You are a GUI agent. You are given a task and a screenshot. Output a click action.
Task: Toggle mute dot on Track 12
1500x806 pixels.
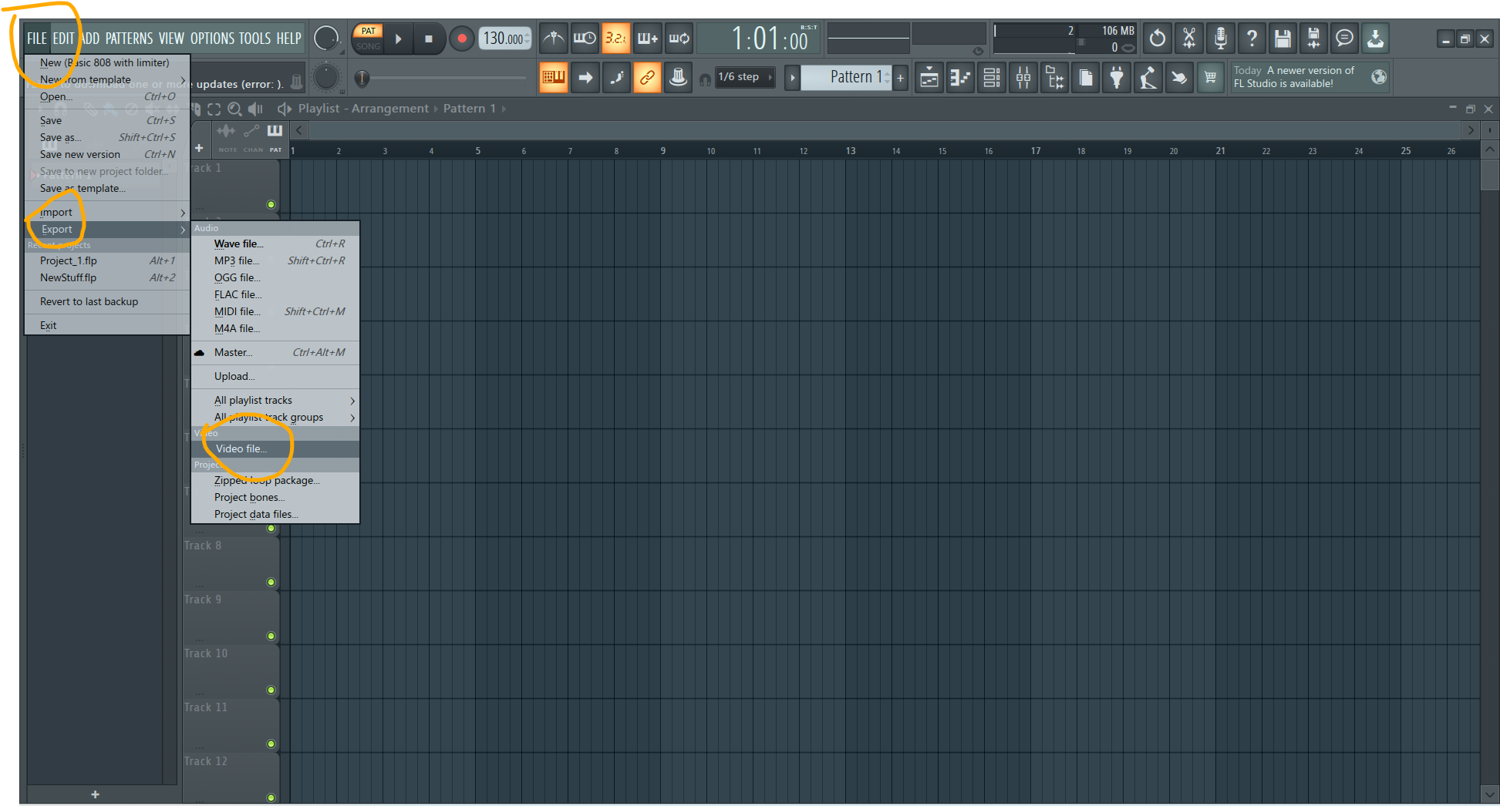pyautogui.click(x=271, y=798)
